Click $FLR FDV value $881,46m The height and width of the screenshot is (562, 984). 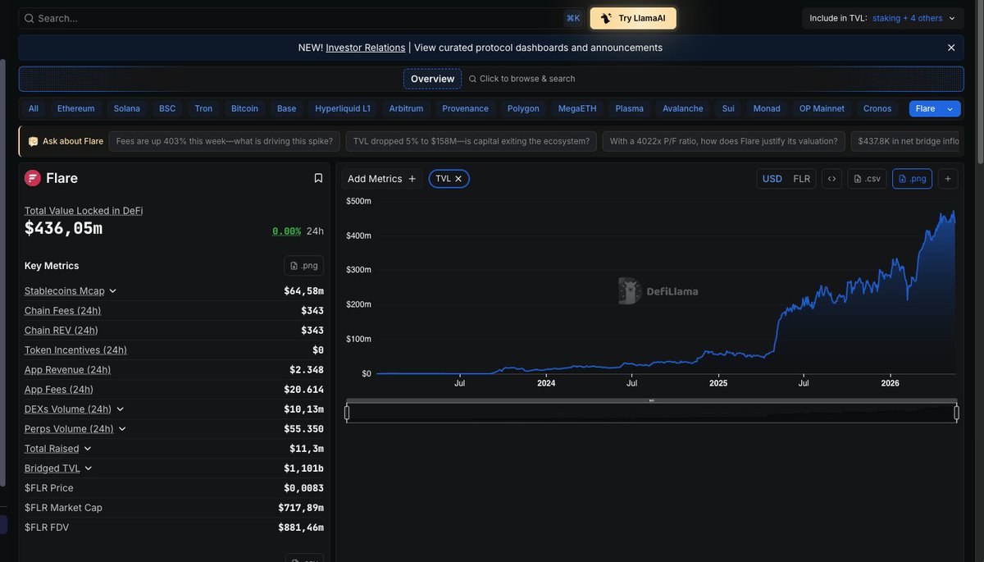tap(301, 528)
